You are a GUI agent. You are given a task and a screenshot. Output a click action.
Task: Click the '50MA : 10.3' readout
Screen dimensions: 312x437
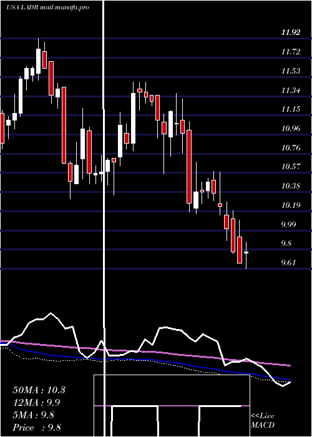pyautogui.click(x=39, y=390)
